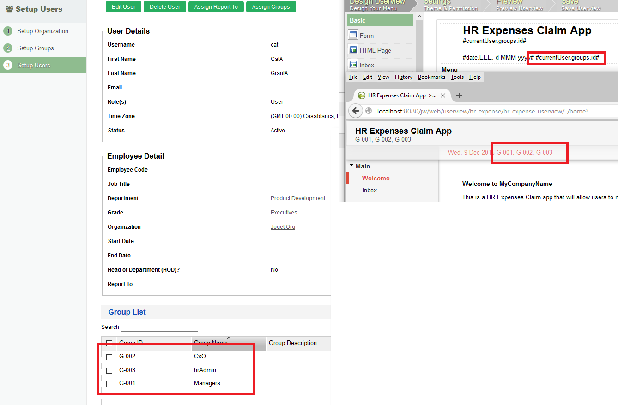Check the box for group G-002
This screenshot has height=405, width=618.
(109, 357)
